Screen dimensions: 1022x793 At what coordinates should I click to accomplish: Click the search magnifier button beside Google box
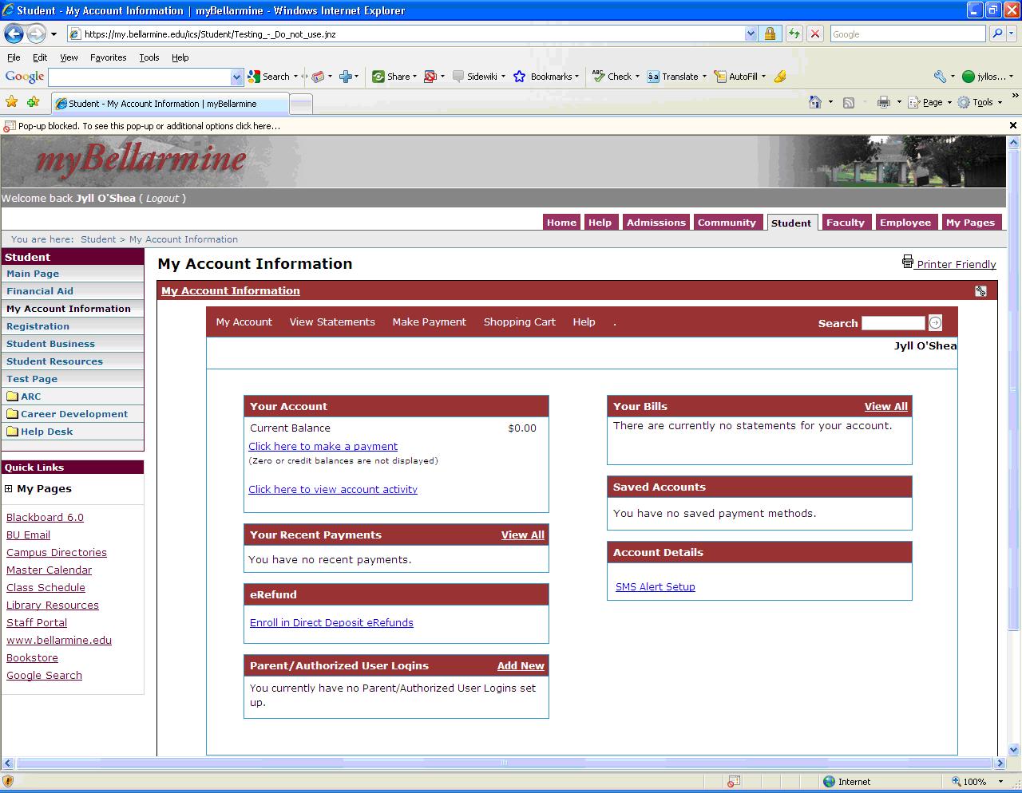997,34
